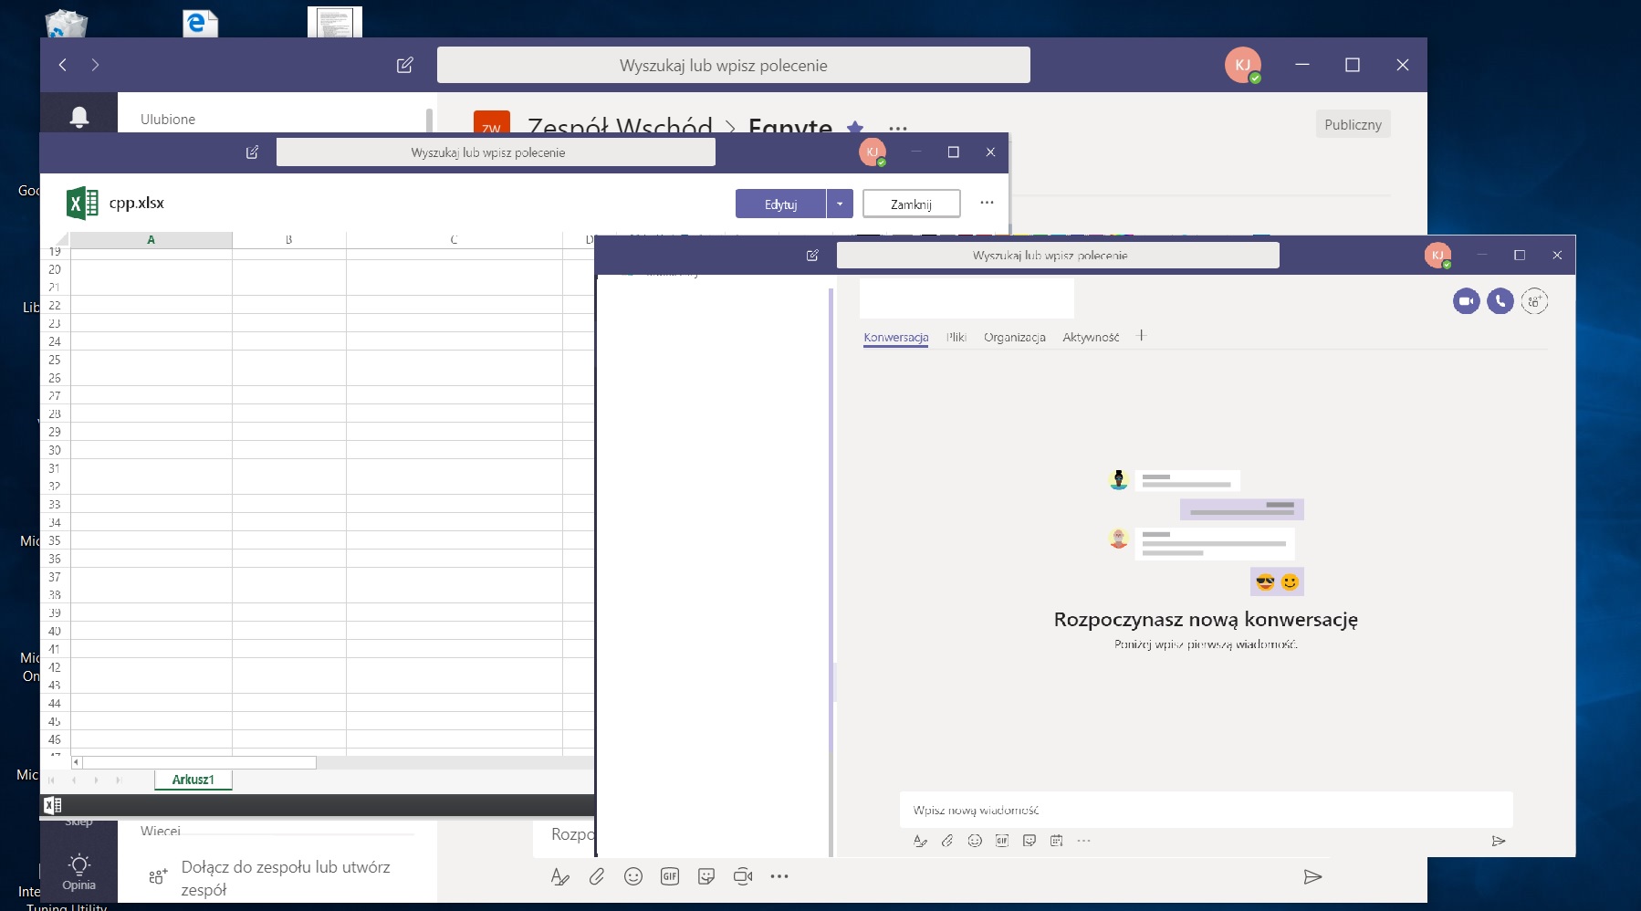Screen dimensions: 1641x911
Task: Click the spreadsheet horizontal scroll left arrow
Action: [77, 762]
